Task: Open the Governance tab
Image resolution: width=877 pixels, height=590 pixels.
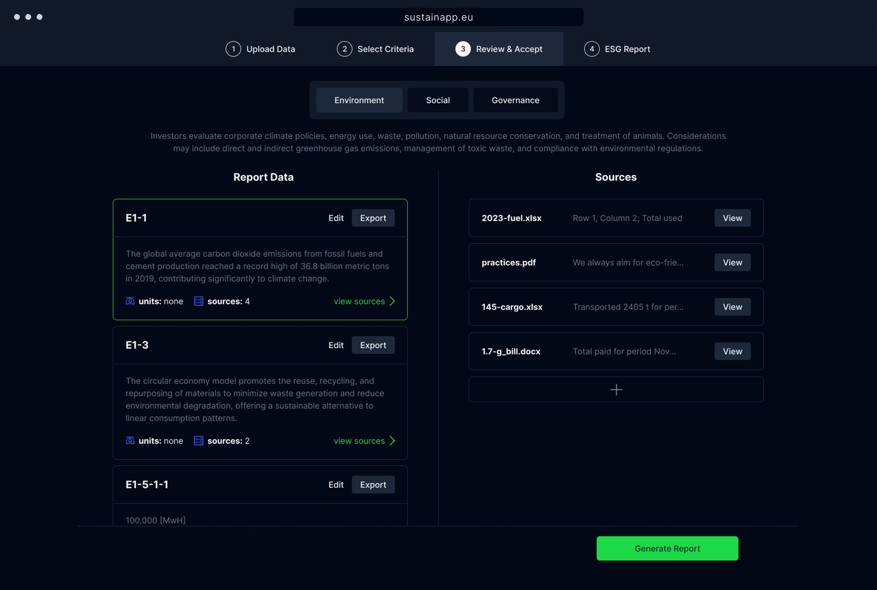Action: point(515,100)
